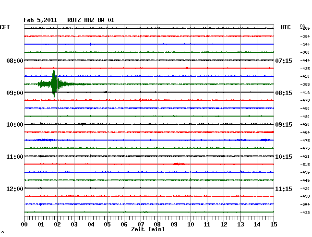Click the black blip on the 10:00 trace
The image size is (312, 237).
tap(83, 124)
